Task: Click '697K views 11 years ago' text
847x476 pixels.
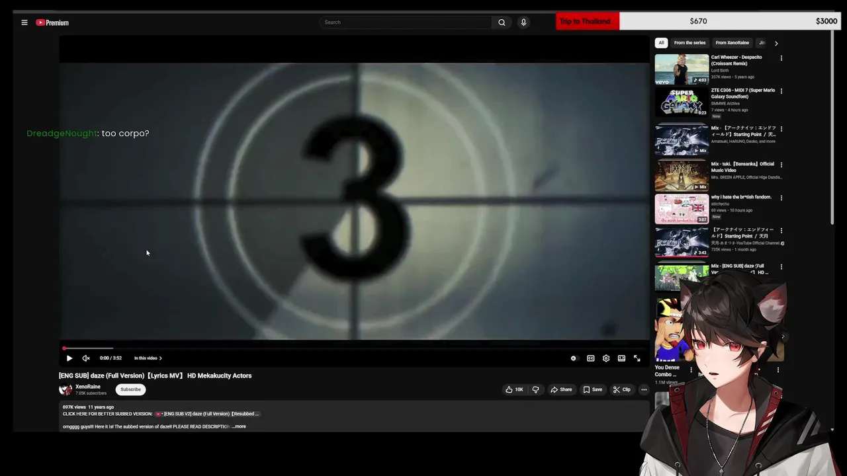Action: [88, 407]
